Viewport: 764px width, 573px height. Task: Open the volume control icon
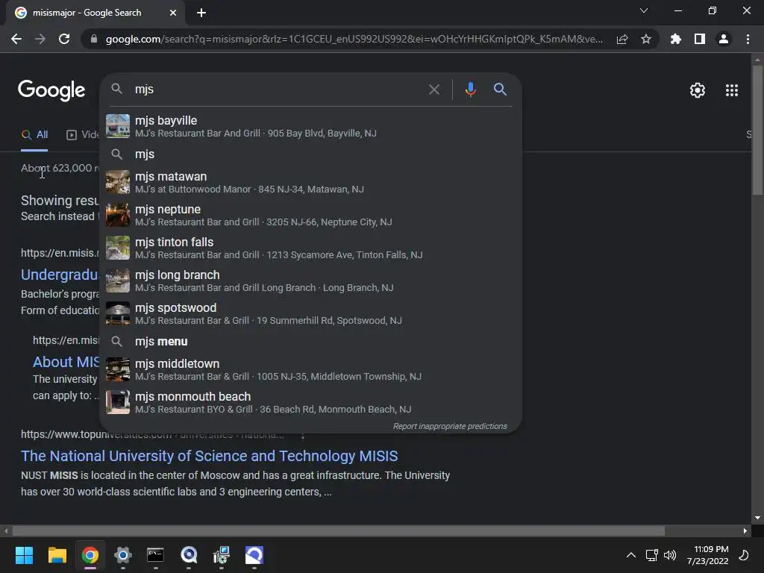[670, 555]
